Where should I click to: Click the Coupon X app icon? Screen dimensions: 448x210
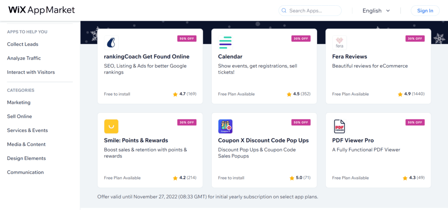pos(225,127)
